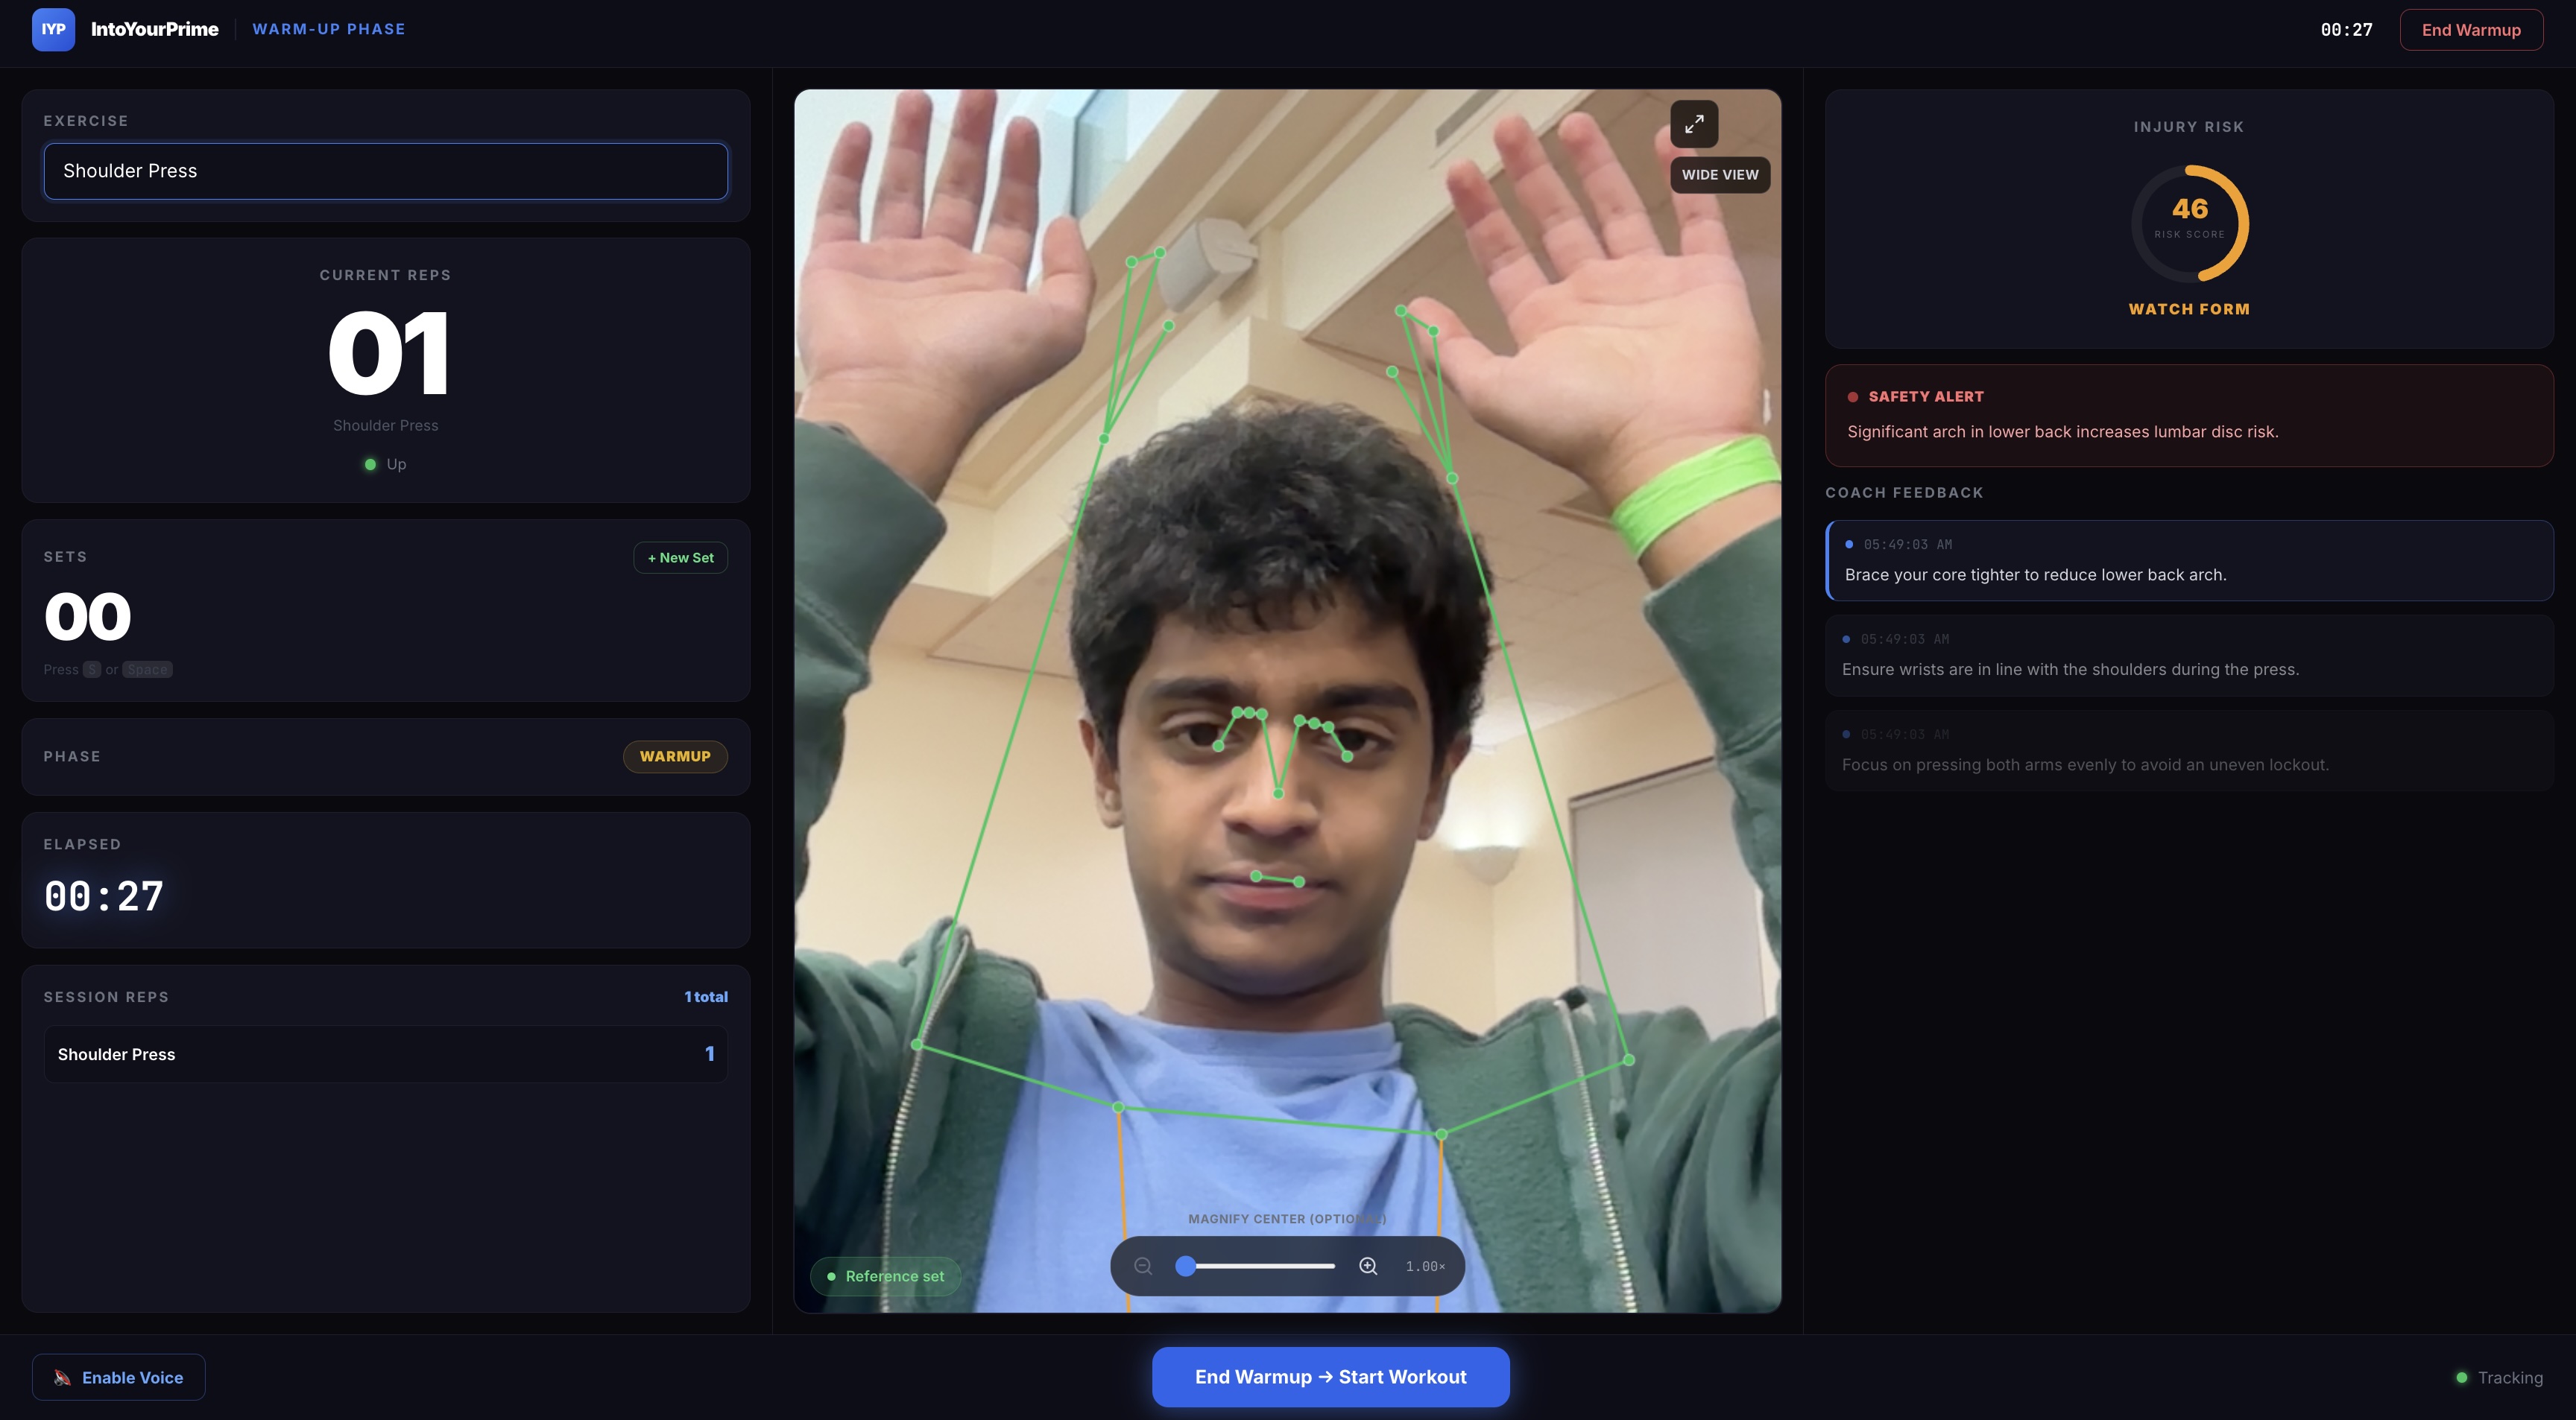The height and width of the screenshot is (1420, 2576).
Task: Click the zoom in magnifier icon
Action: coord(1368,1266)
